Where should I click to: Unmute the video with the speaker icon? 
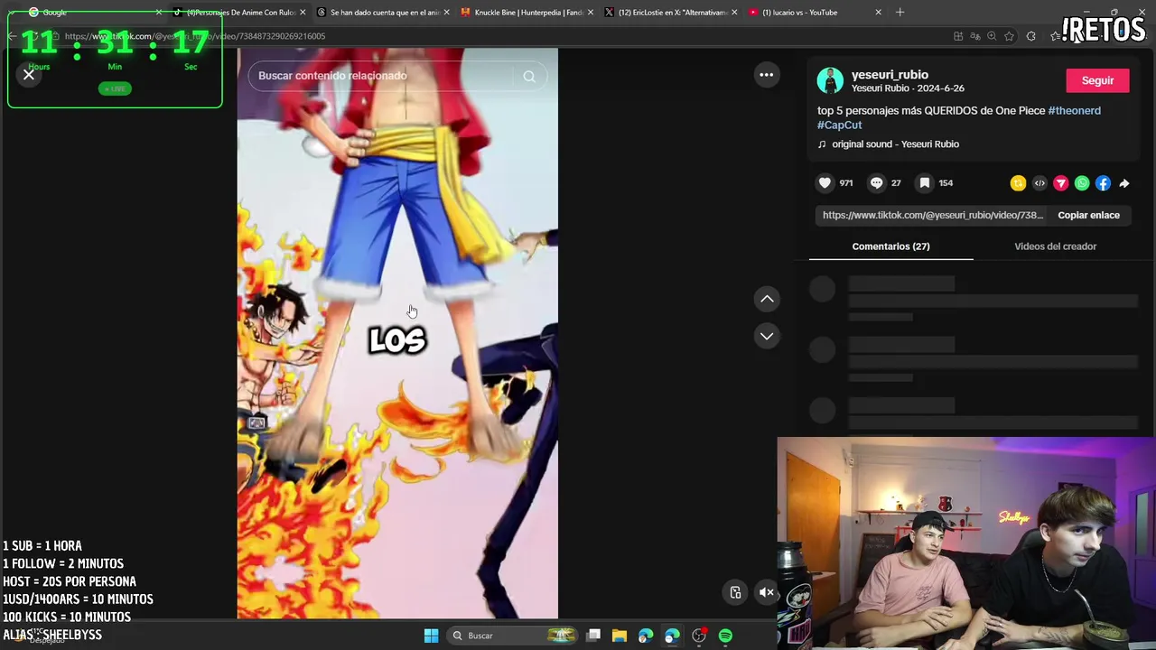[766, 593]
